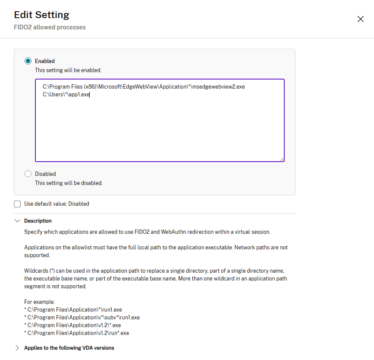Click 'This setting will be disabled' text
The width and height of the screenshot is (374, 360).
pyautogui.click(x=69, y=183)
